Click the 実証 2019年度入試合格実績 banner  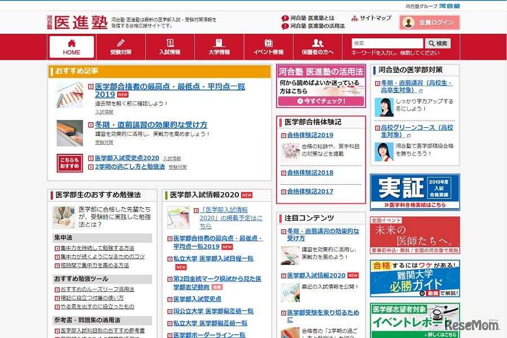[415, 192]
